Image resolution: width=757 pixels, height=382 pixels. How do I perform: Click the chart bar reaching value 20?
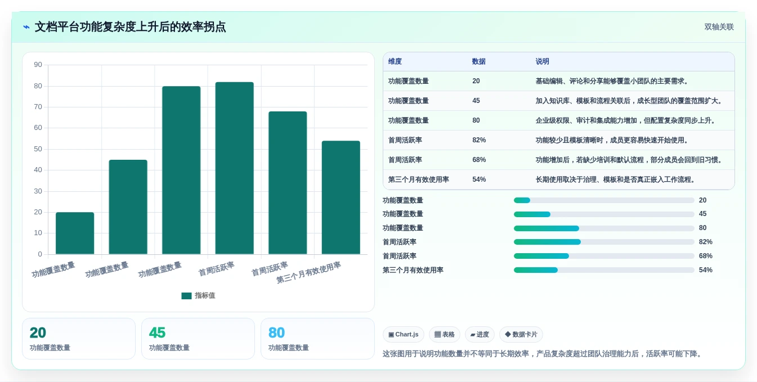click(x=75, y=233)
